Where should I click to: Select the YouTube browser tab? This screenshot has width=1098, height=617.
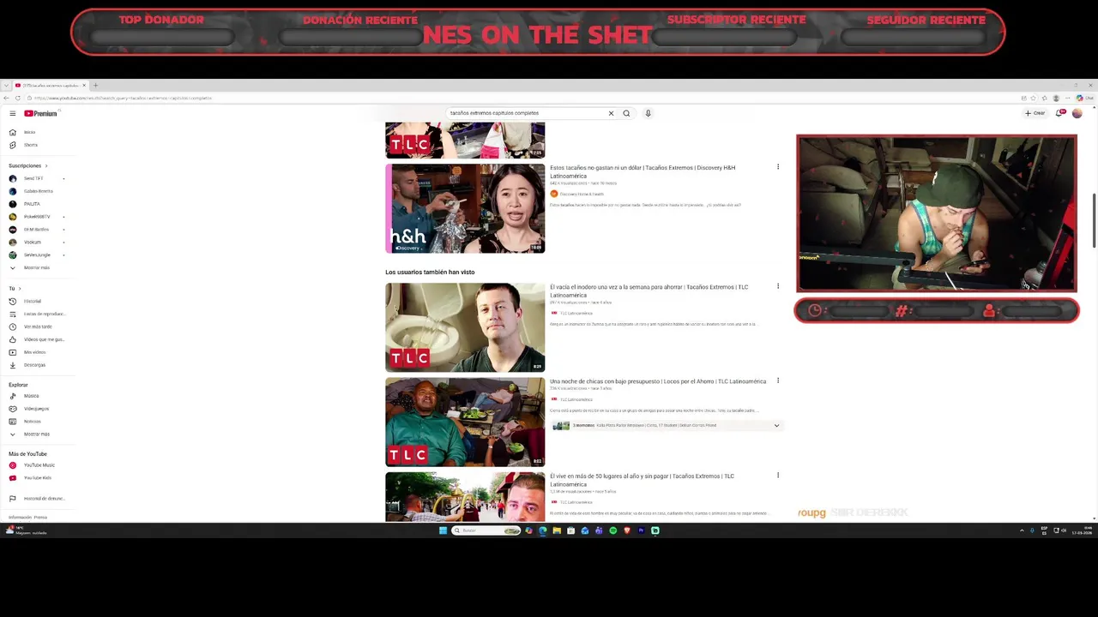click(x=50, y=86)
